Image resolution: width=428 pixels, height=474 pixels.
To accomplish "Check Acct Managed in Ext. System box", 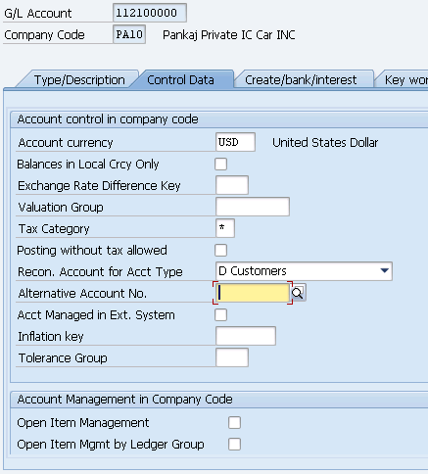I will tap(220, 315).
